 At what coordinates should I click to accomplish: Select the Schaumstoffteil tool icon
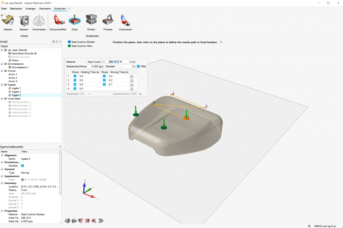click(x=59, y=20)
